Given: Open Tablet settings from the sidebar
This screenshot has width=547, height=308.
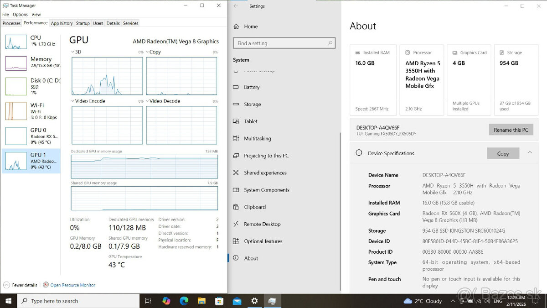Looking at the screenshot, I should [x=251, y=121].
